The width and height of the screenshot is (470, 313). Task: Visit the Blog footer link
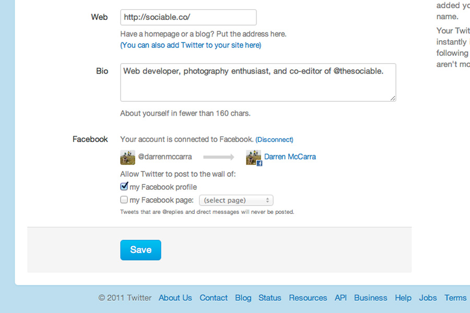[243, 298]
